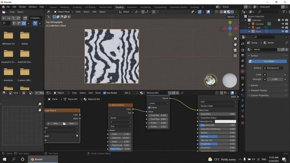Open Linear interpolation dropdown on Map Range
This screenshot has height=163, width=290.
[158, 103]
